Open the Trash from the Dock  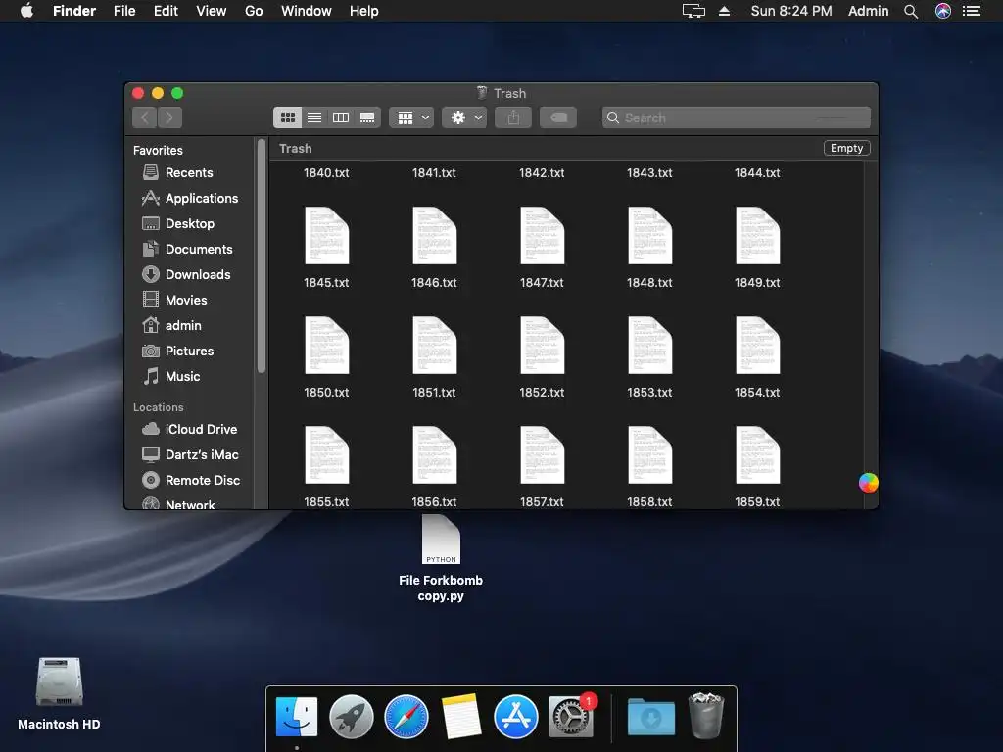[705, 716]
